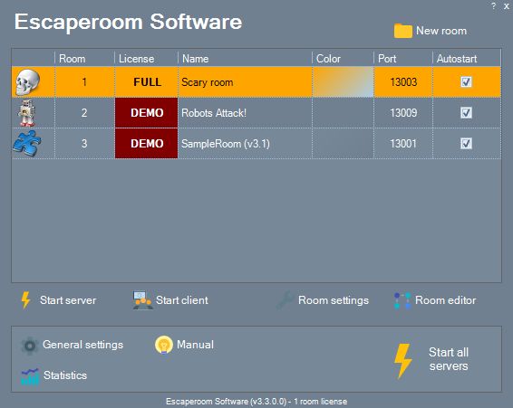Click the skull icon of Scary room
This screenshot has width=513, height=408.
(28, 82)
